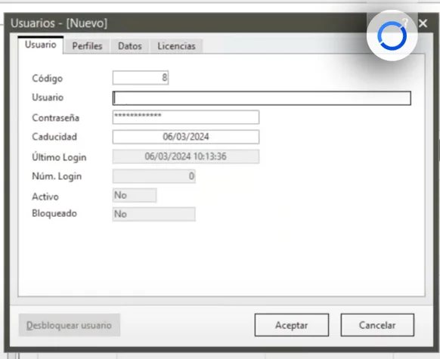Click the Núm. Login field
The width and height of the screenshot is (440, 359).
153,176
